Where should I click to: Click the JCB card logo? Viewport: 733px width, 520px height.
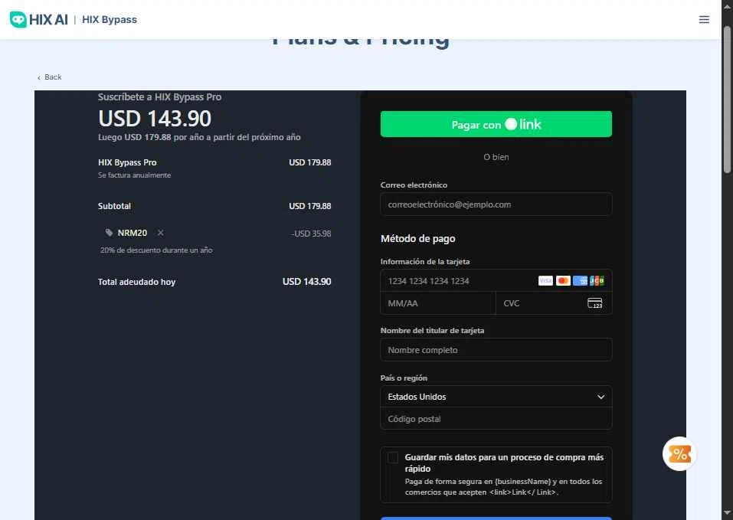click(597, 281)
